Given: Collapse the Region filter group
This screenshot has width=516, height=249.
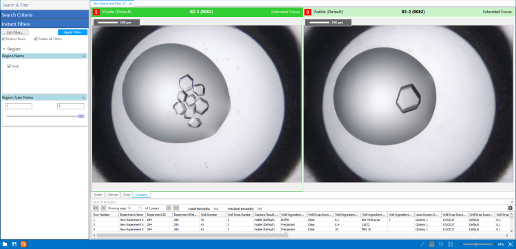Looking at the screenshot, I should pos(4,49).
